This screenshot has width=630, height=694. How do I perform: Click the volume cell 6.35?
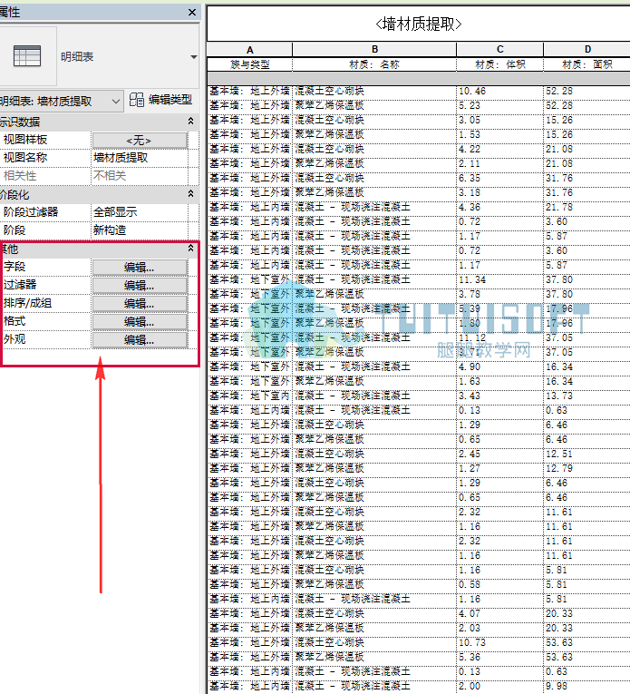tap(500, 179)
